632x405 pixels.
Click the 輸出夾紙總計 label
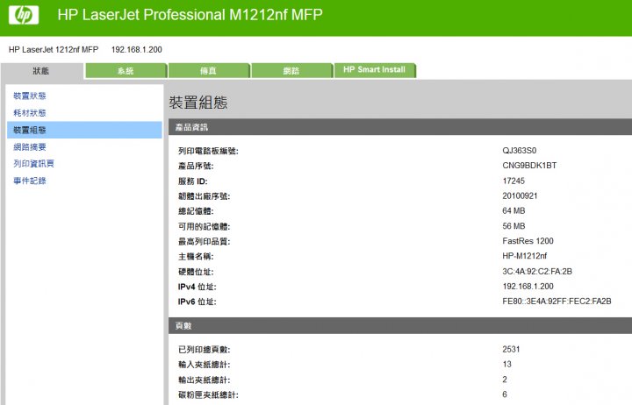point(204,380)
